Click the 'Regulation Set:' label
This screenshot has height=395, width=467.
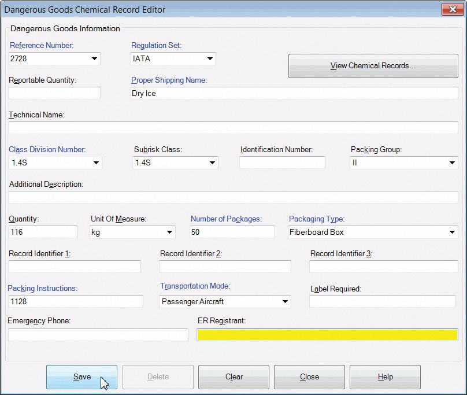(157, 45)
